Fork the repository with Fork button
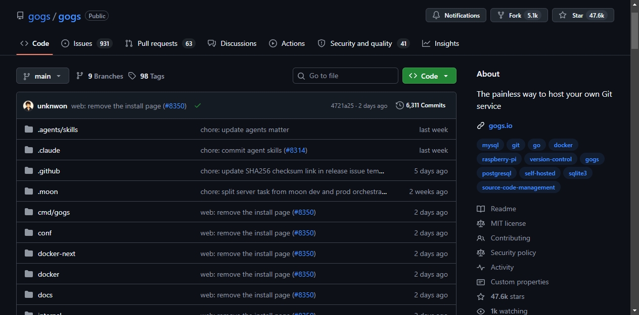 point(519,15)
